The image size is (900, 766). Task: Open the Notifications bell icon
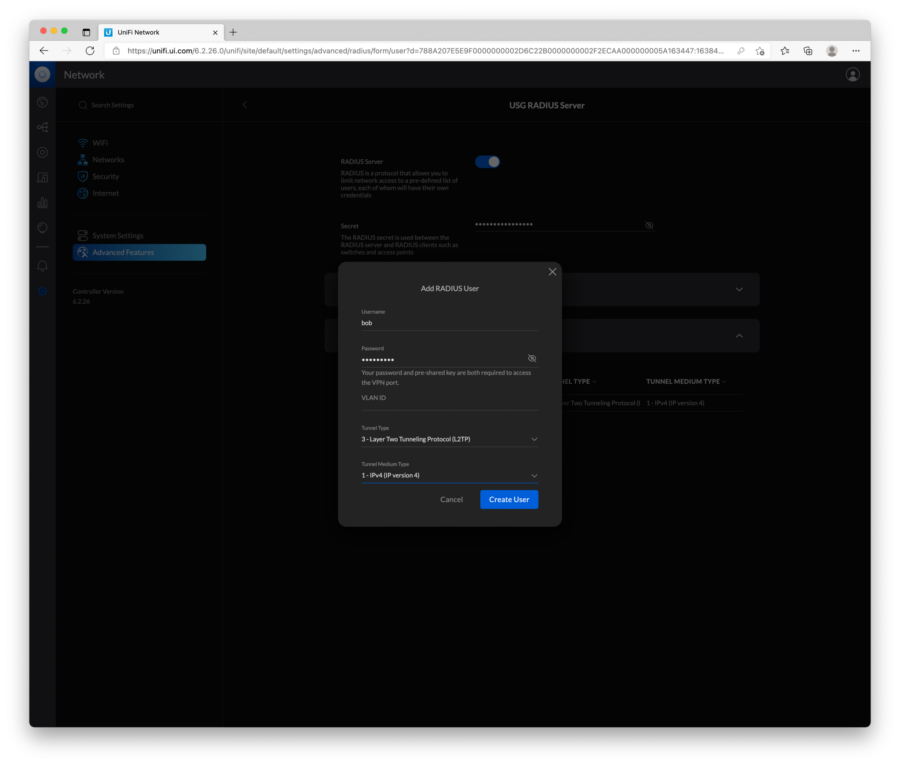tap(42, 266)
